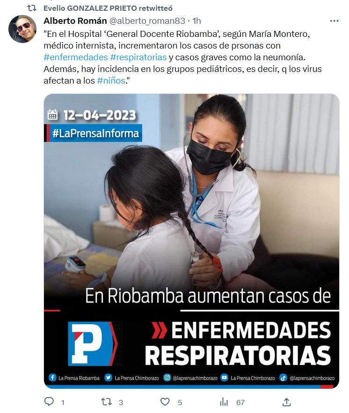Open the #niños hashtag
Viewport: 349px width, 413px height.
pos(111,80)
